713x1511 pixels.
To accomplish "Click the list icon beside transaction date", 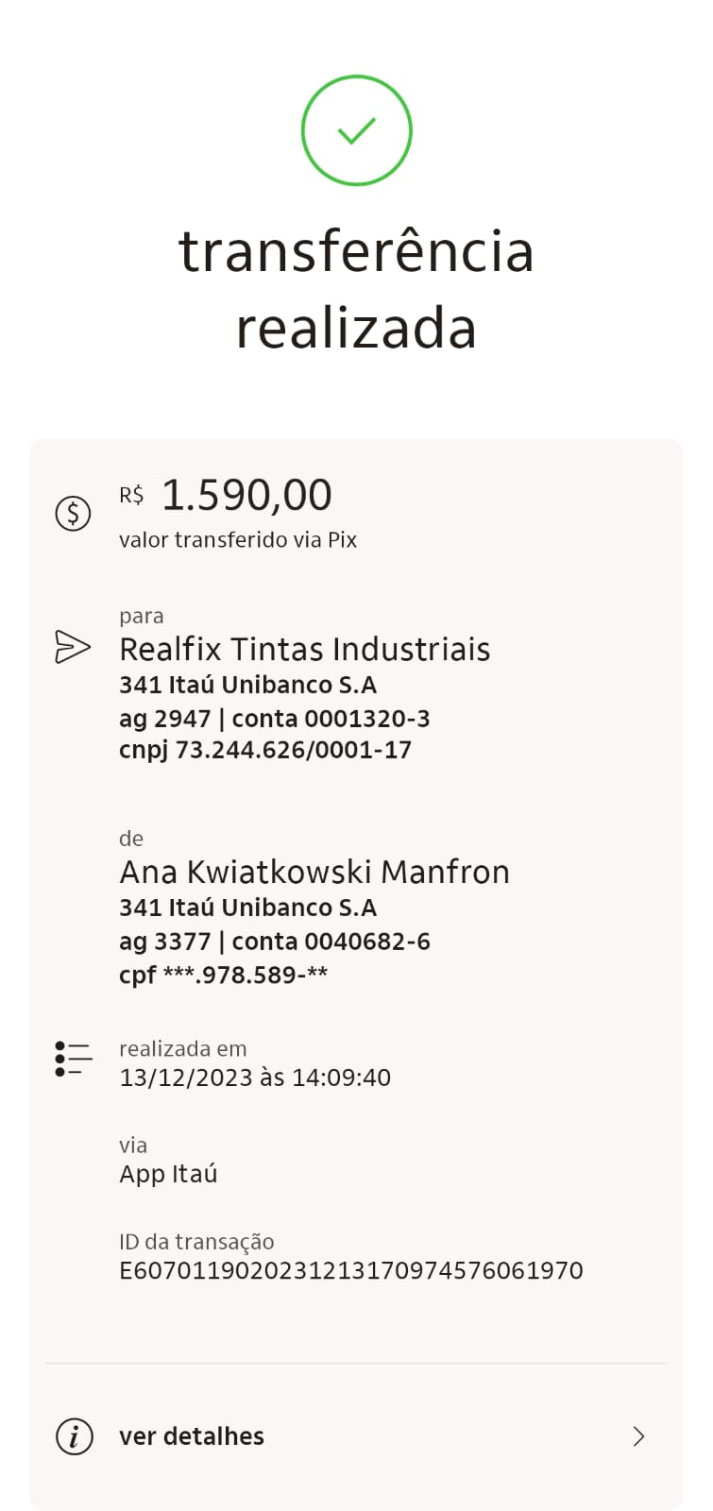I will click(73, 1059).
